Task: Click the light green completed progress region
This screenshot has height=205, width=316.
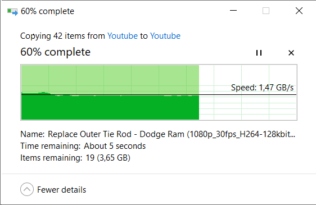Action: pyautogui.click(x=110, y=79)
